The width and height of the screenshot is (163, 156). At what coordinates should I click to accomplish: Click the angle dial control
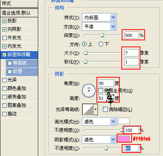(x=89, y=91)
